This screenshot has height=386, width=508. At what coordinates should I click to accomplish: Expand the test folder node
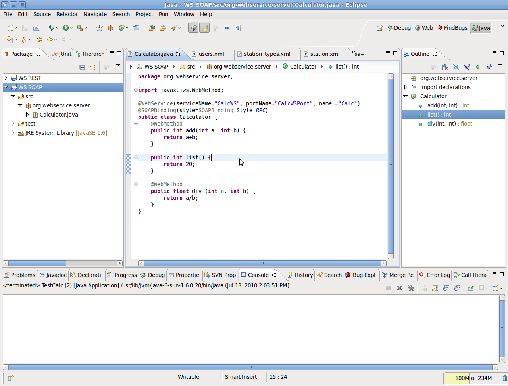coord(13,124)
